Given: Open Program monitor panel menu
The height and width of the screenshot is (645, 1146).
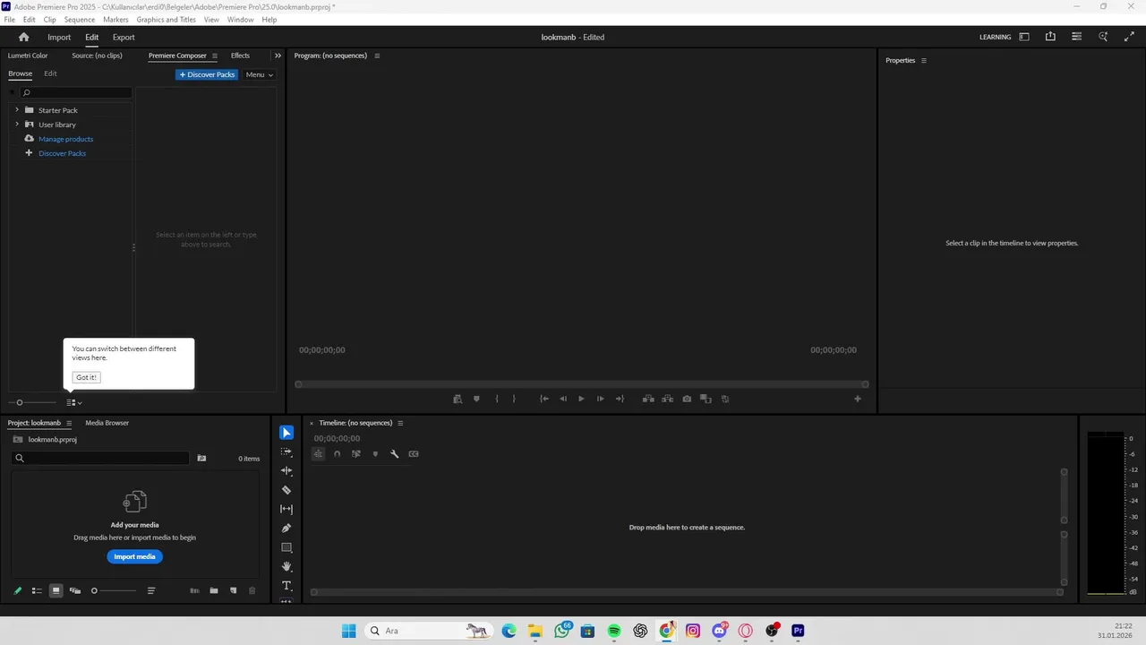Looking at the screenshot, I should coord(377,56).
